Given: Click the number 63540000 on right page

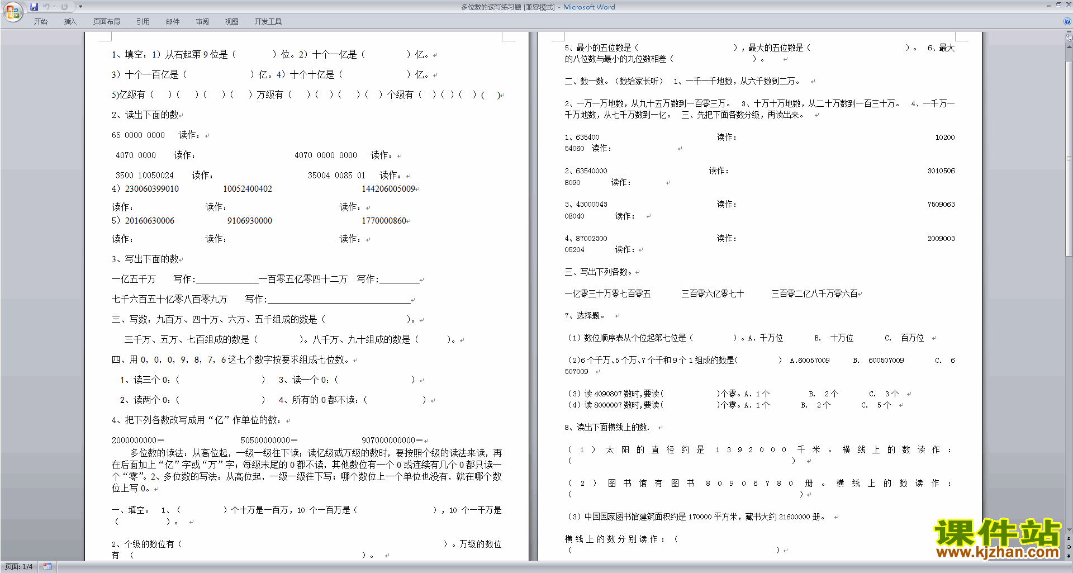Looking at the screenshot, I should click(591, 171).
